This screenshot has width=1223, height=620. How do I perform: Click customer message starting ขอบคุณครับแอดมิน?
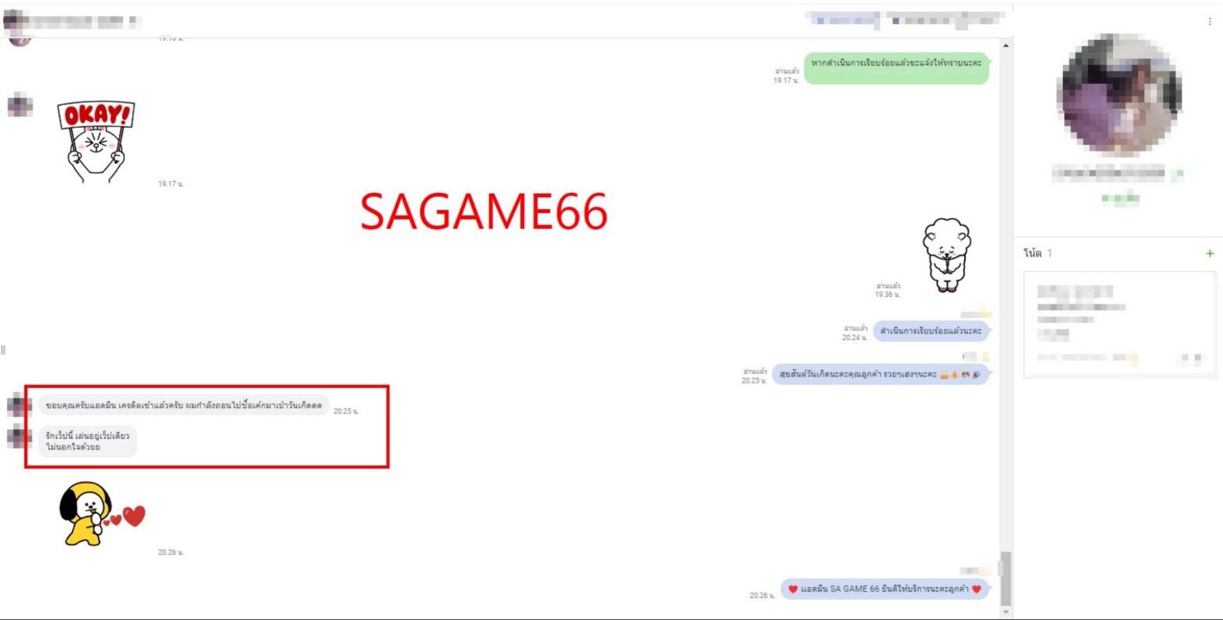coord(183,406)
